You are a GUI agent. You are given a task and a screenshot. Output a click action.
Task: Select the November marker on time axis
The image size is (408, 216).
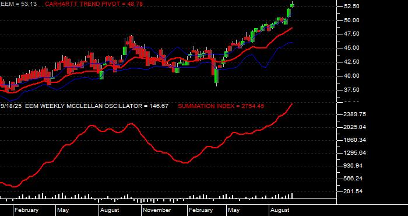pos(157,210)
